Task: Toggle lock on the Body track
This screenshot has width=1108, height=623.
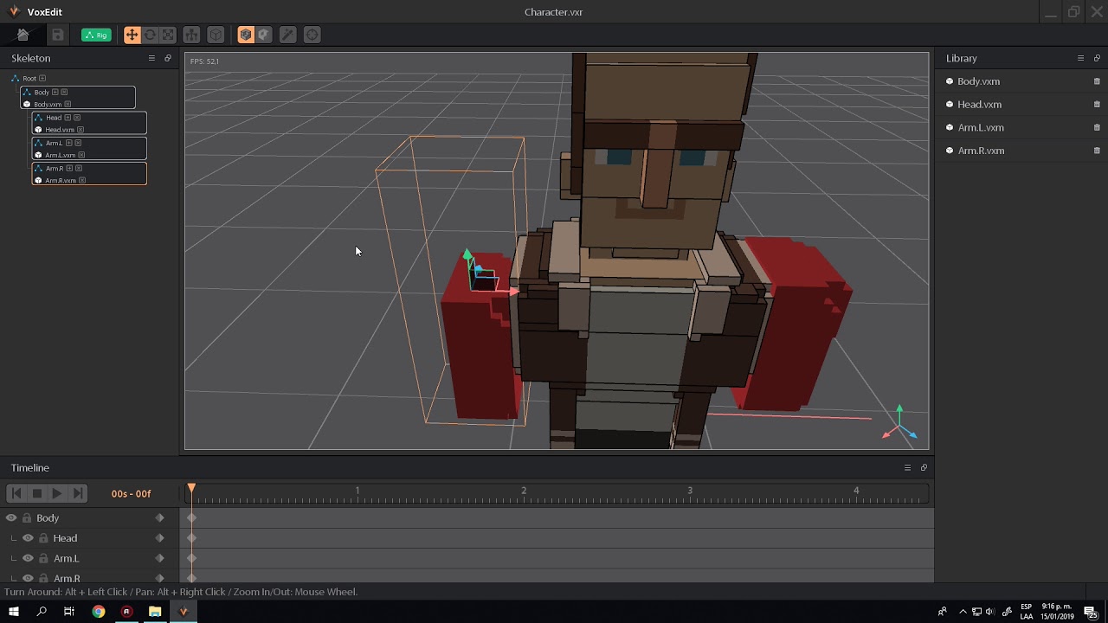Action: [x=27, y=517]
